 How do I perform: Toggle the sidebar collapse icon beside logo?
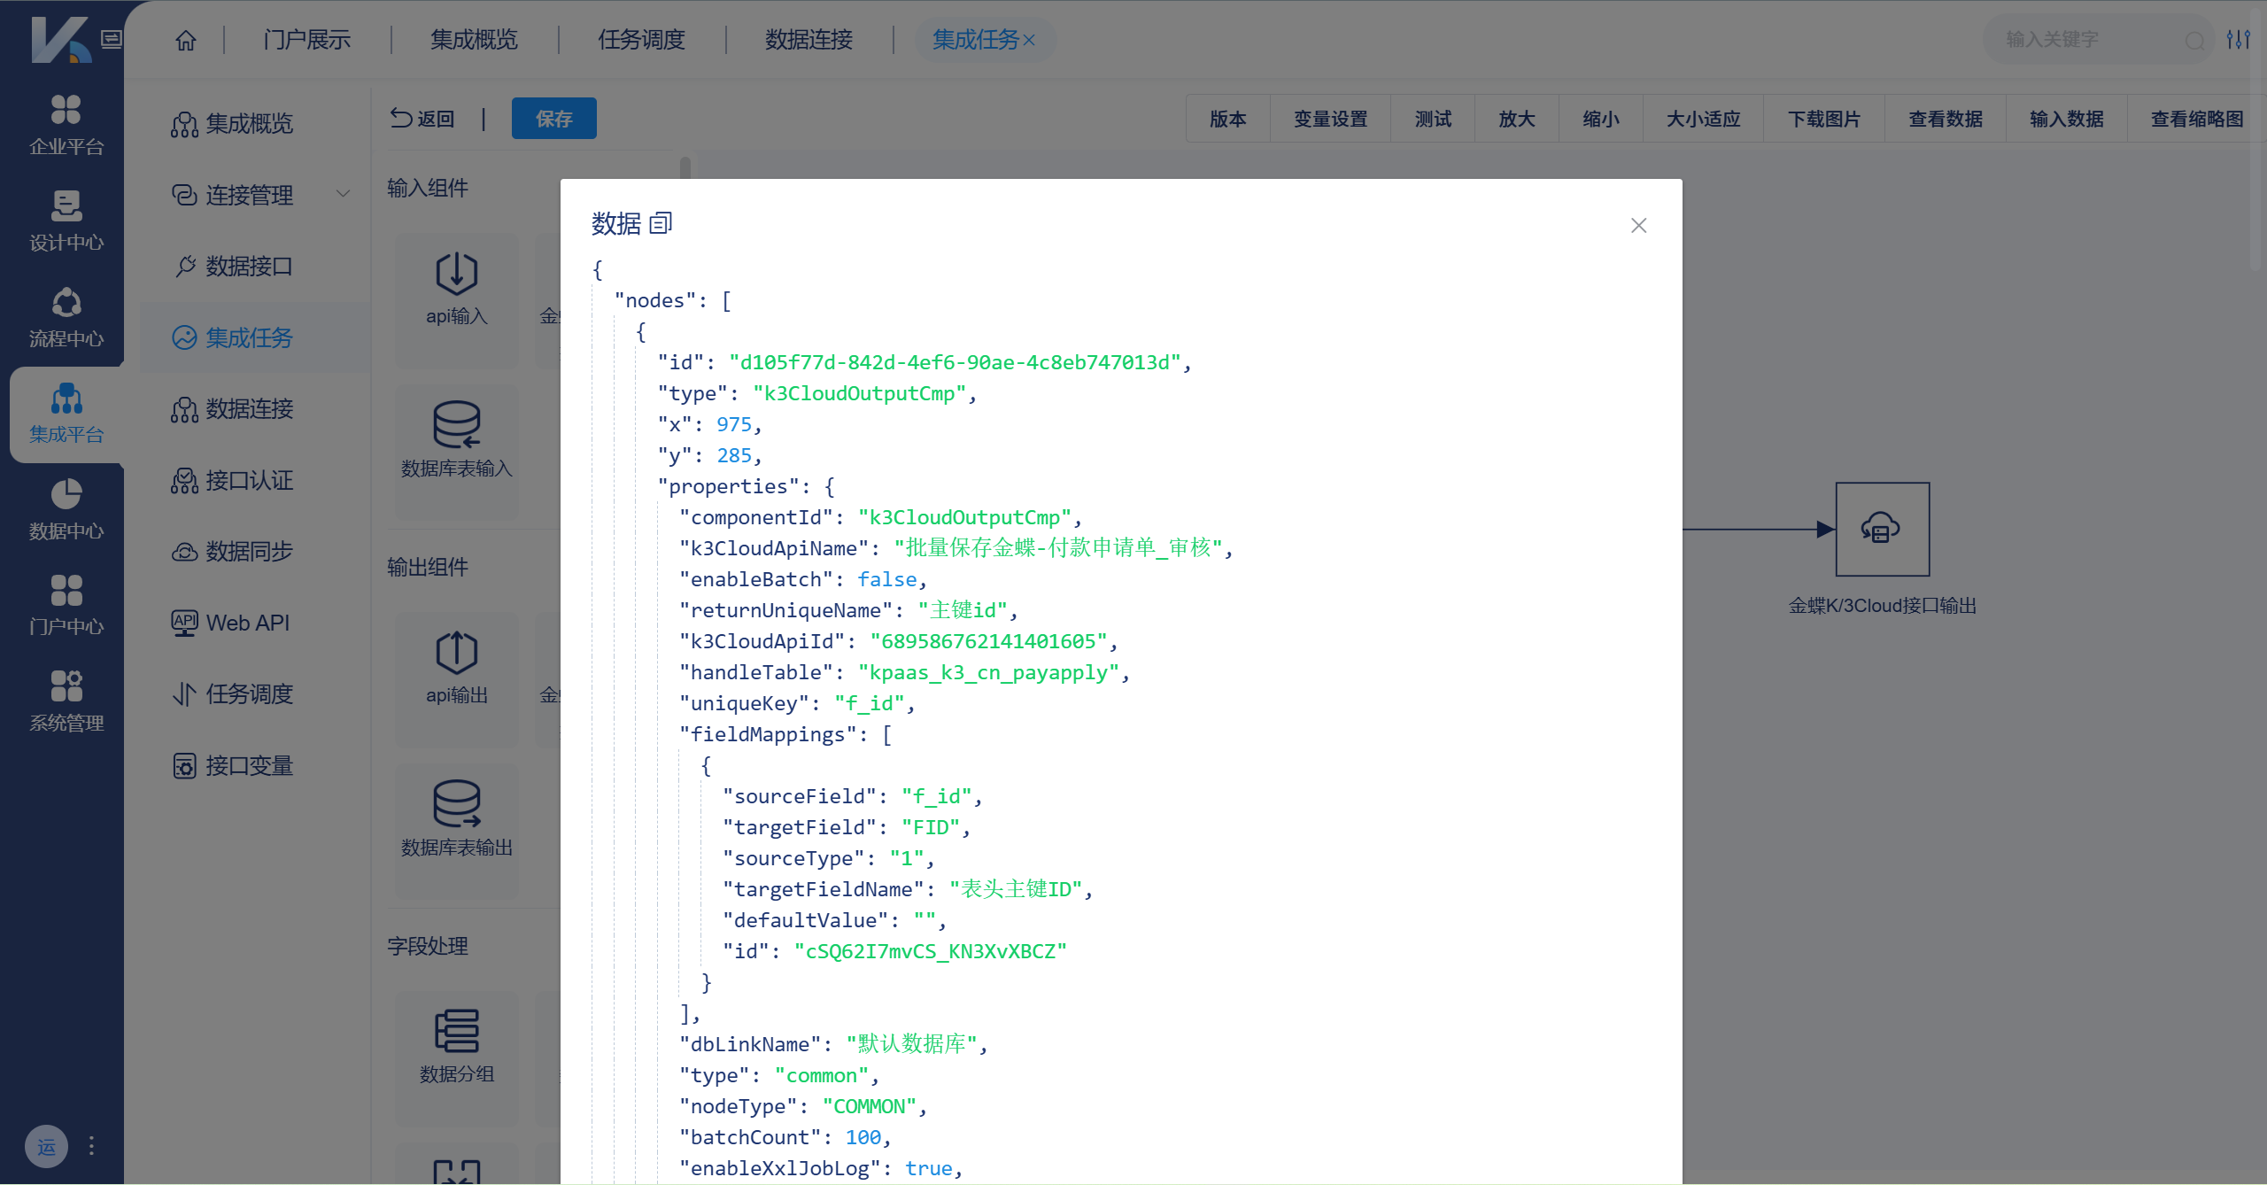(x=111, y=39)
